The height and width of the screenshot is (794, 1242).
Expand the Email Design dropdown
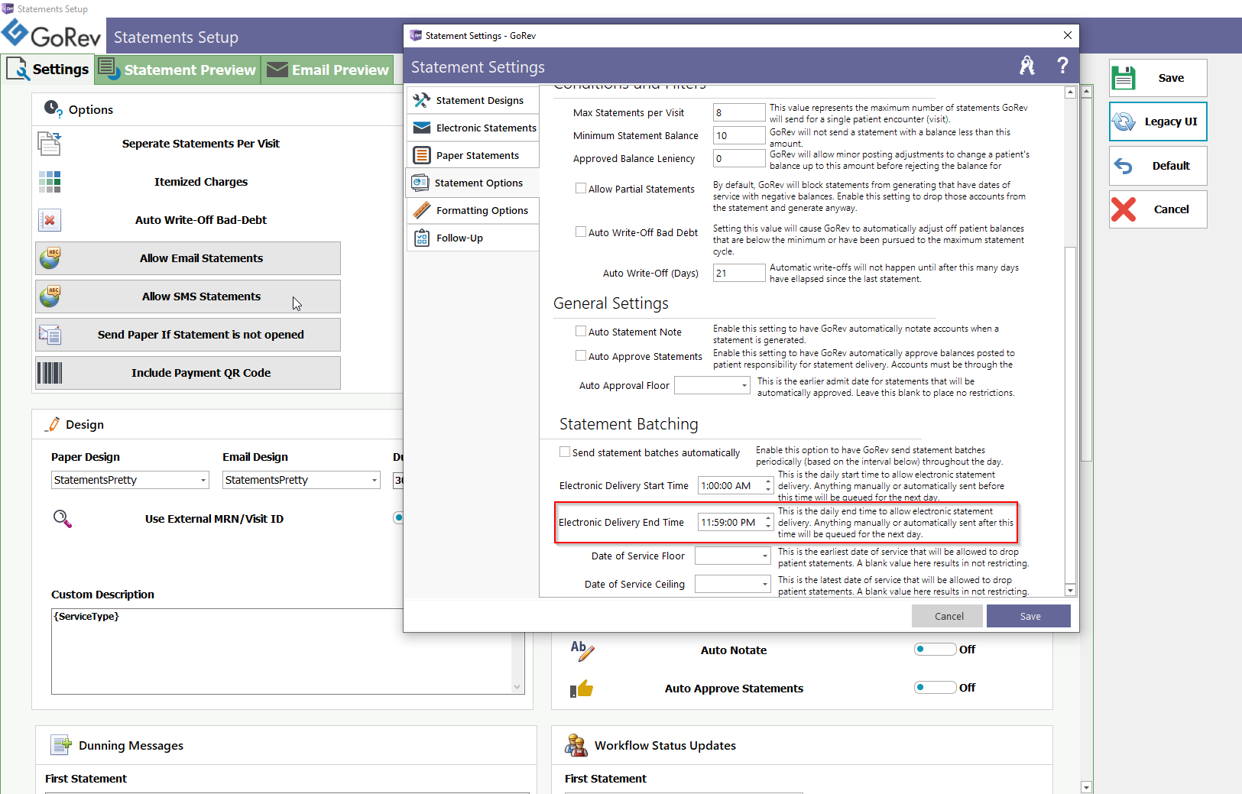pos(375,480)
